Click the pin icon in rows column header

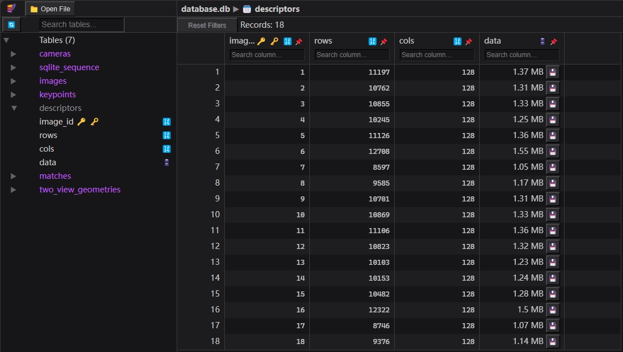coord(384,41)
